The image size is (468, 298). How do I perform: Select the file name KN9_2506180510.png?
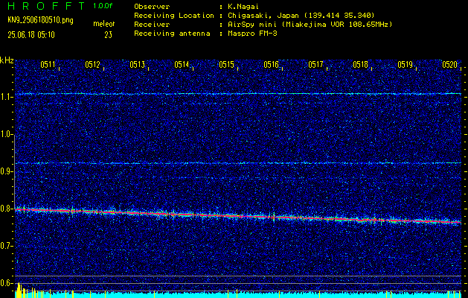pos(40,20)
